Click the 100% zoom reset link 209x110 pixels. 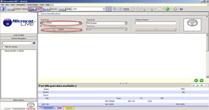(x=126, y=9)
